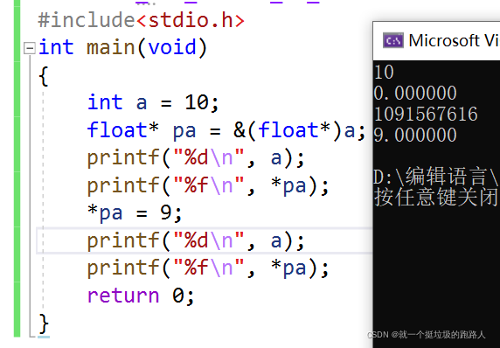Click the highlighted second printf("%d\n", a) line
Screen dimensions: 500x348
196,240
